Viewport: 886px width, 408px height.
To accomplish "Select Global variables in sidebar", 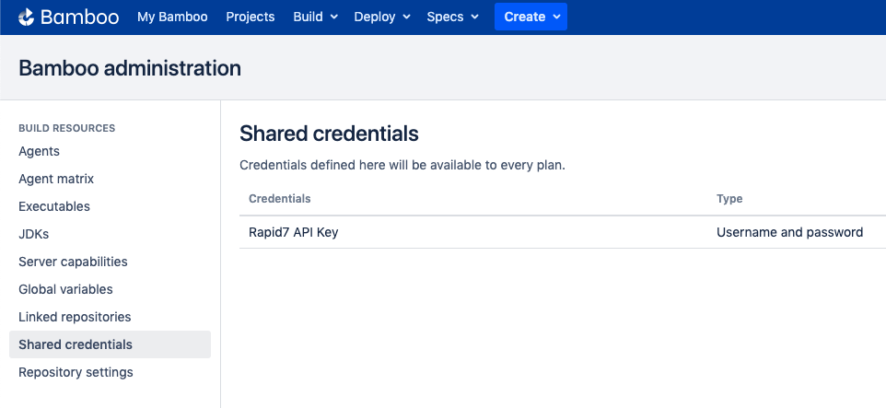I will [x=65, y=289].
